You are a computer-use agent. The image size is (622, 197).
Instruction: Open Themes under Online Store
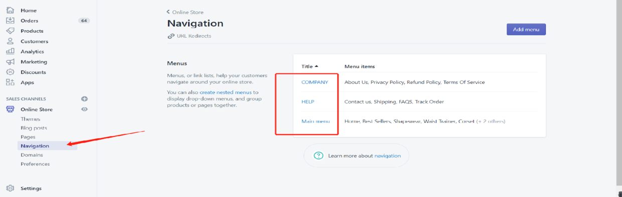pyautogui.click(x=31, y=119)
